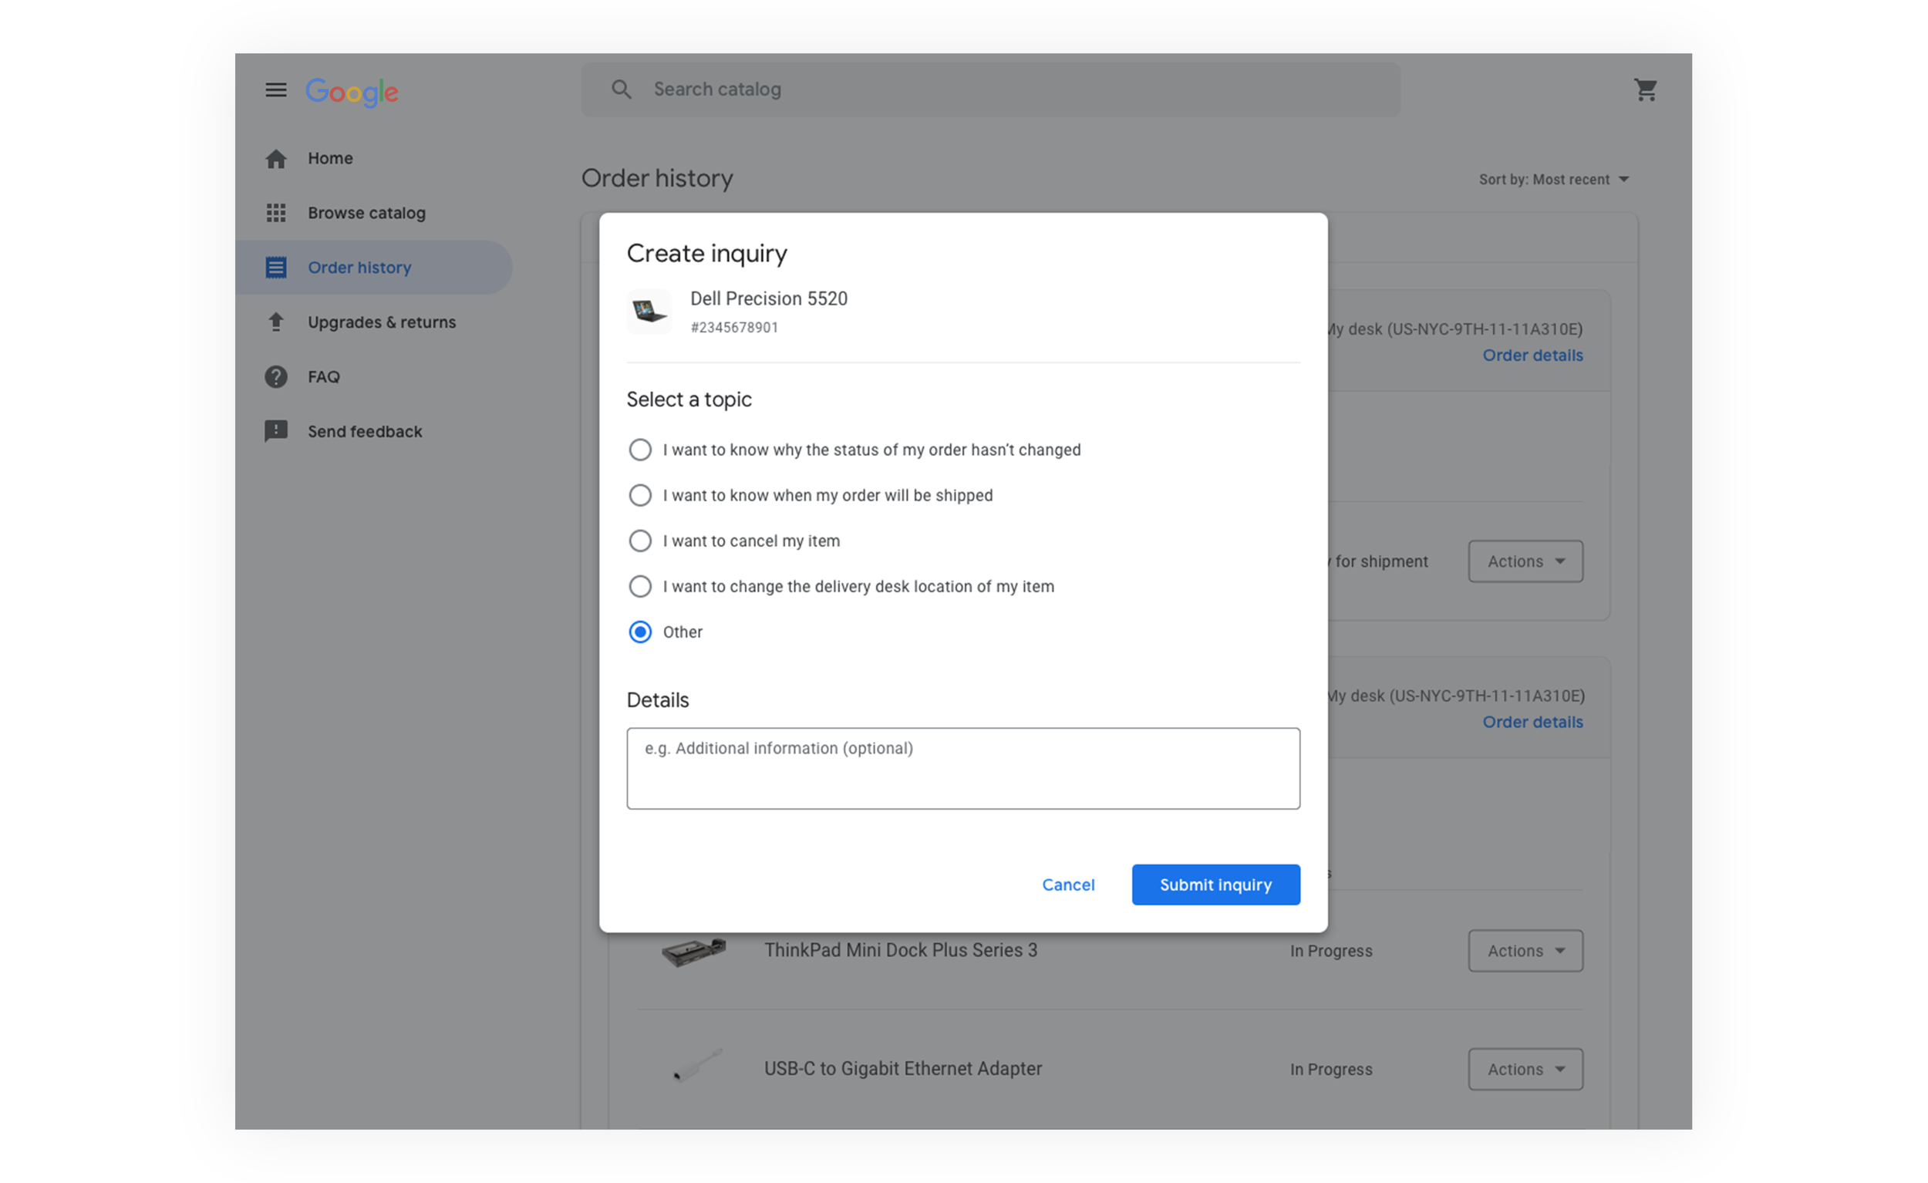Select the Other topic radio button
This screenshot has width=1928, height=1183.
click(640, 632)
